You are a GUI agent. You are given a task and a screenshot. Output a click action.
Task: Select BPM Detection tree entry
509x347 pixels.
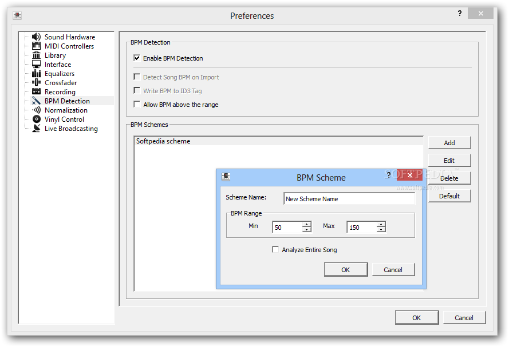[67, 101]
